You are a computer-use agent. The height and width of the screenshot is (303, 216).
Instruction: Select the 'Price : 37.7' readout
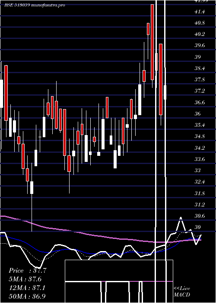click(x=28, y=271)
